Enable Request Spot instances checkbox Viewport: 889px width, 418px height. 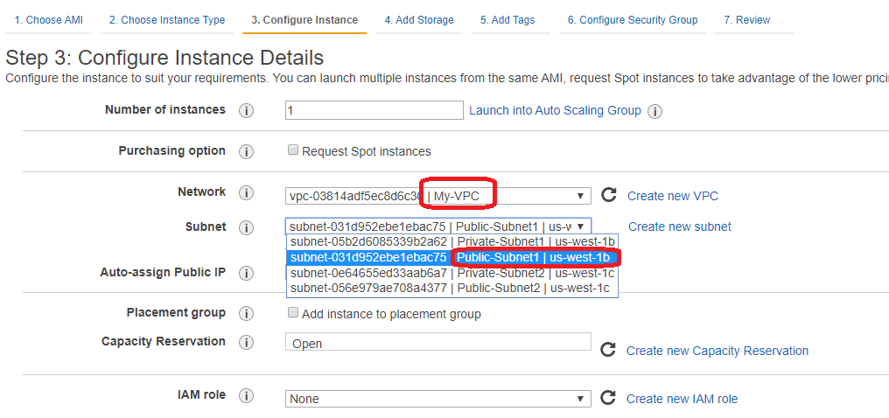(x=293, y=150)
